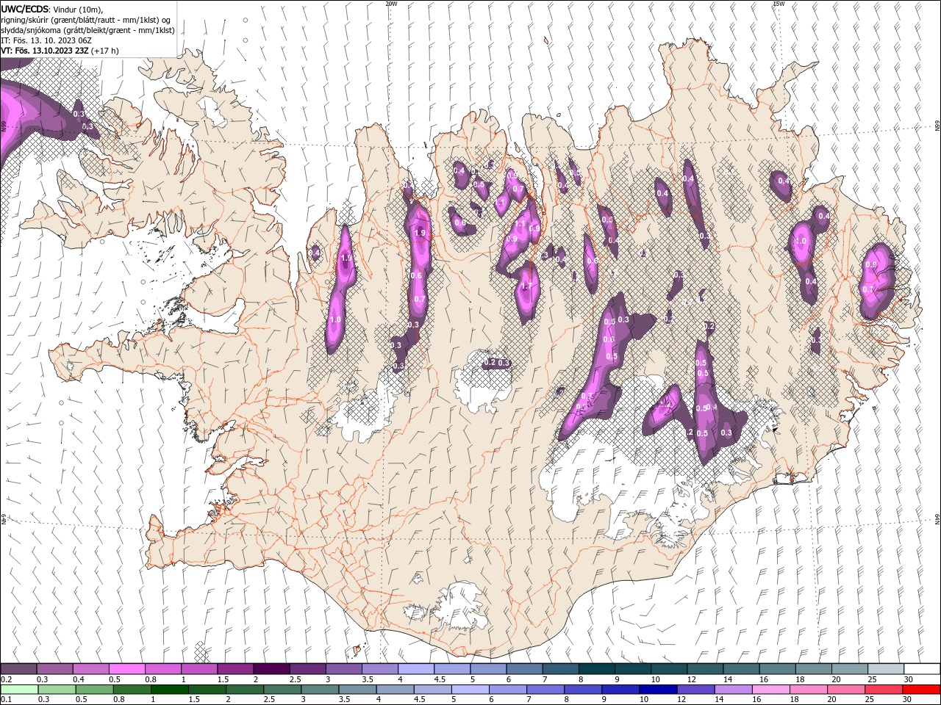Click the 64N latitude label on right edge

[937, 520]
